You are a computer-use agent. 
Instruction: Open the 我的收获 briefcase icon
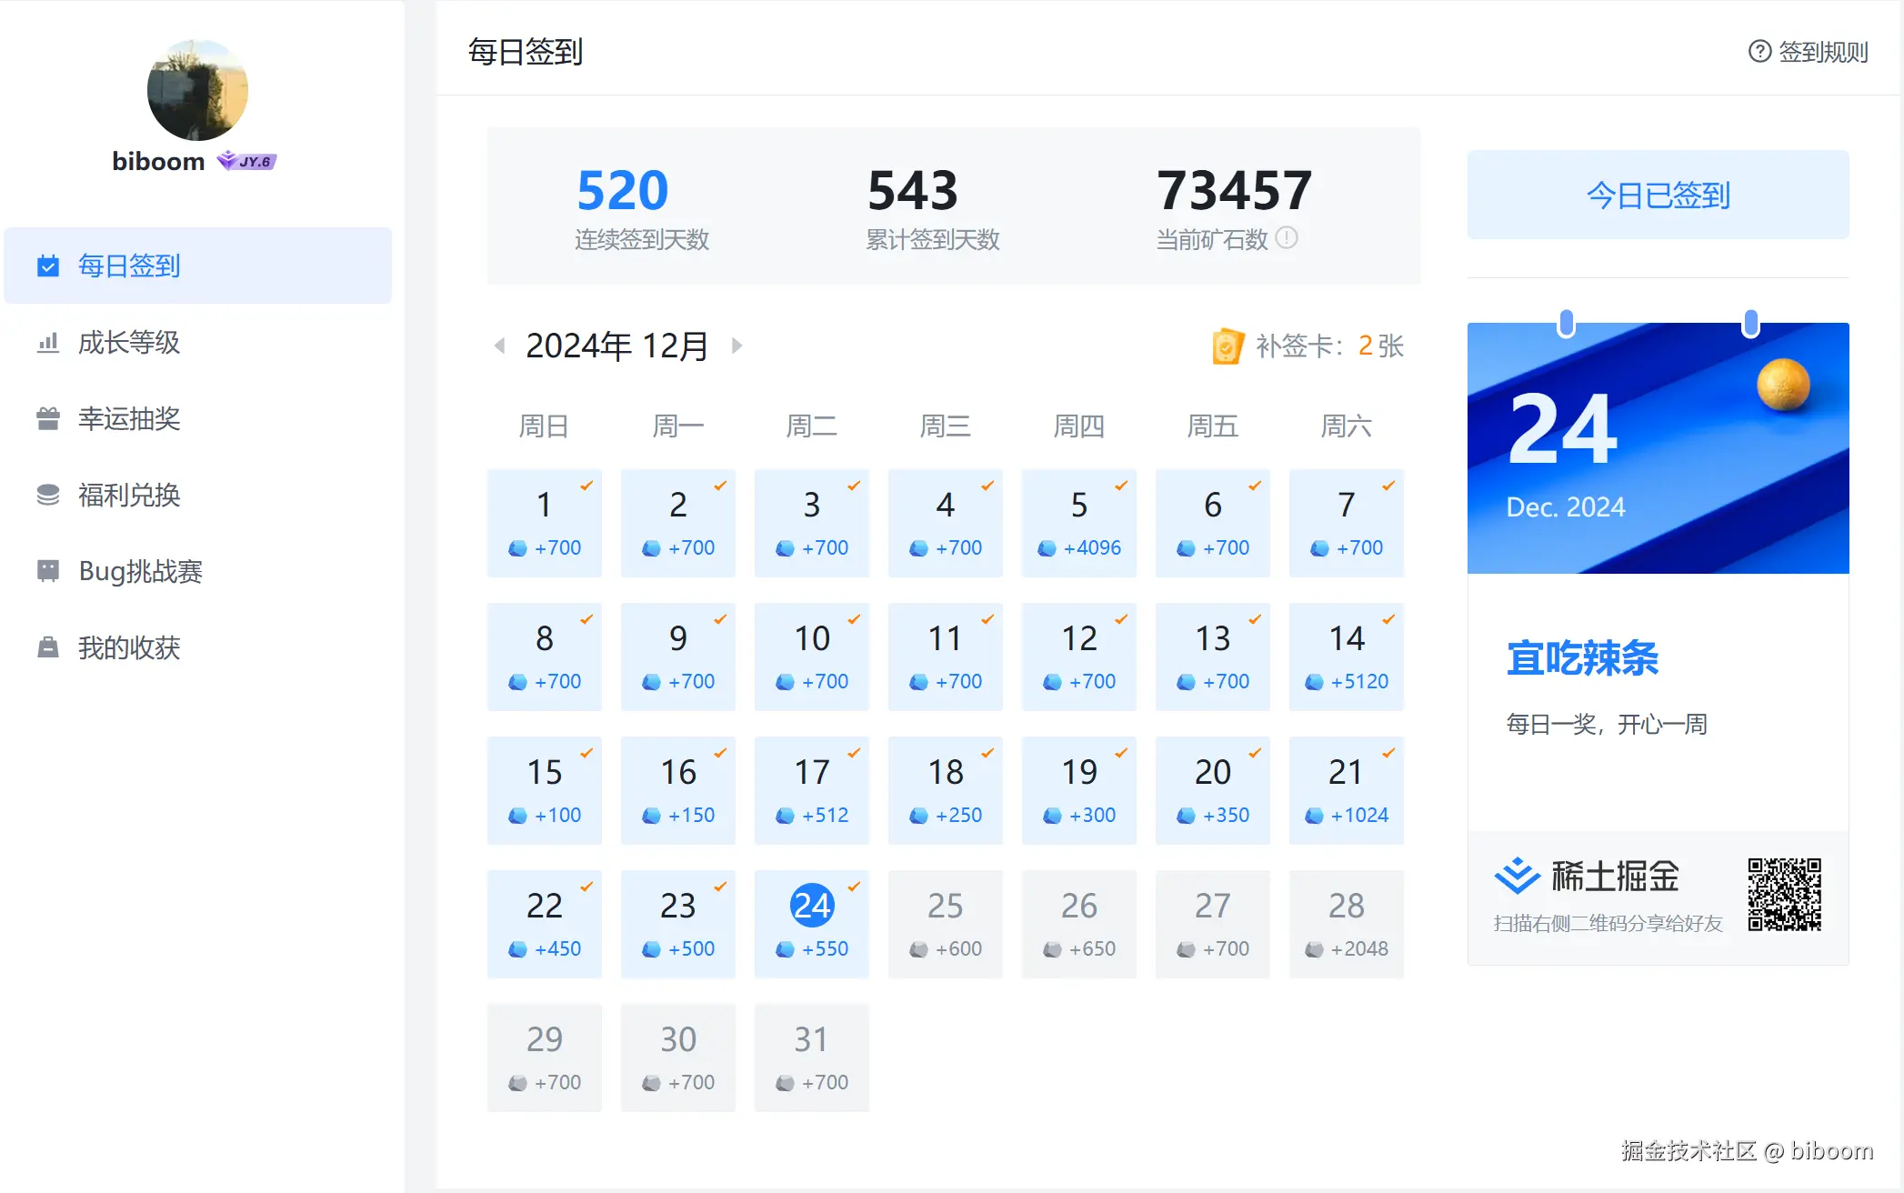coord(47,647)
